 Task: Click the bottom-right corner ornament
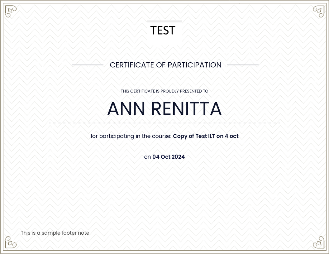(318, 242)
